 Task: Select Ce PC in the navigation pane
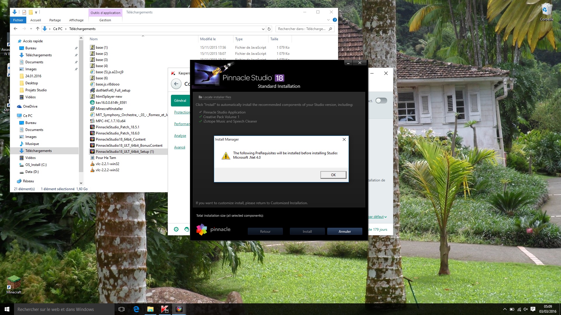[28, 116]
